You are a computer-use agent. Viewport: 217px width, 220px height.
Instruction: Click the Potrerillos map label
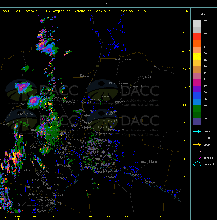click(44, 144)
